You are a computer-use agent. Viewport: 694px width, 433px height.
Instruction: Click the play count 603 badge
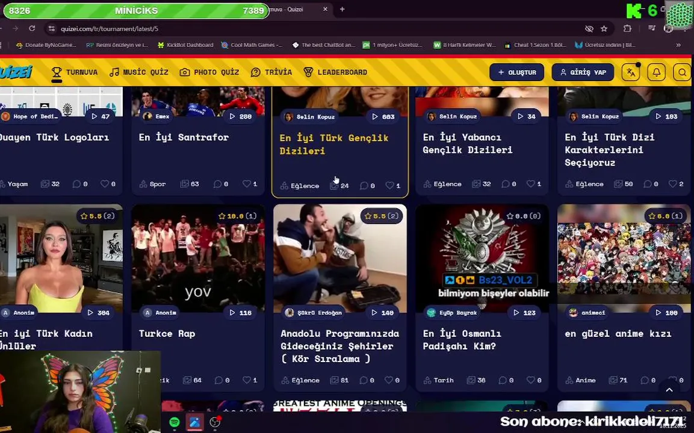[383, 116]
